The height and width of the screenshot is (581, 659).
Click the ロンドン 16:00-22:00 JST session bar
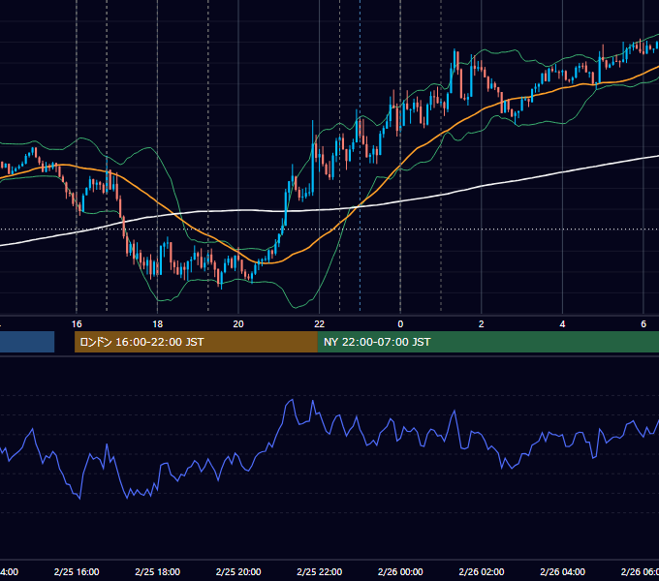tap(196, 342)
